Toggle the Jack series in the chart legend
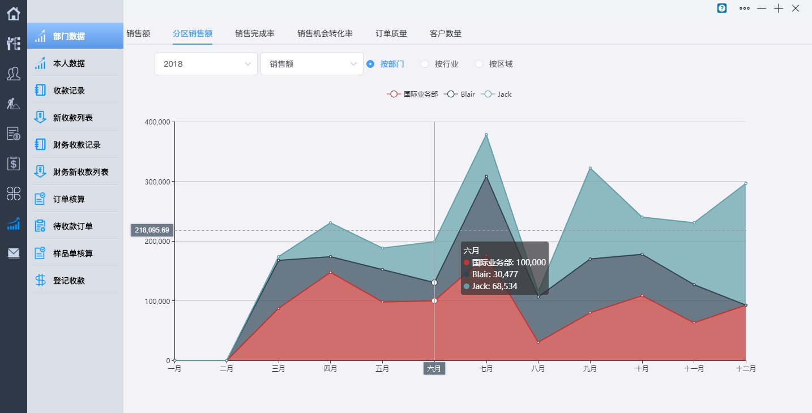This screenshot has height=413, width=812. [497, 94]
